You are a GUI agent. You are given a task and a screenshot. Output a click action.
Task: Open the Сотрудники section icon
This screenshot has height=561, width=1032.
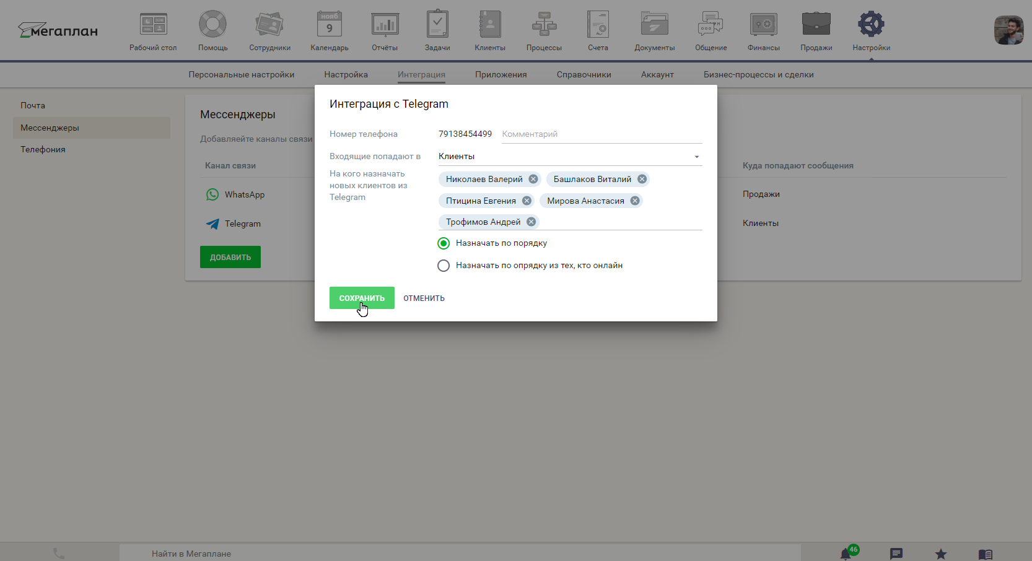click(x=269, y=25)
